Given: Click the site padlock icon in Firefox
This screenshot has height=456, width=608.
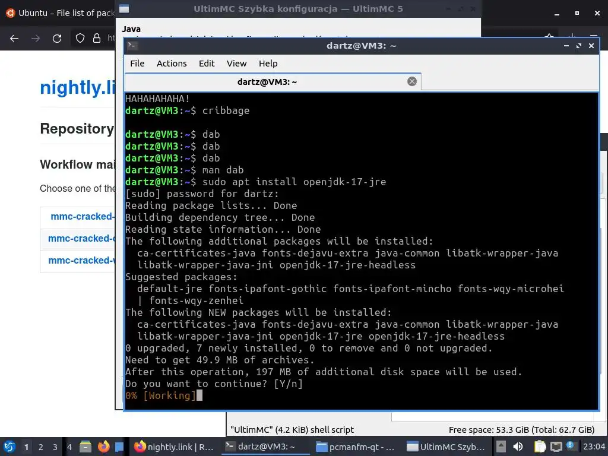Looking at the screenshot, I should pos(97,38).
